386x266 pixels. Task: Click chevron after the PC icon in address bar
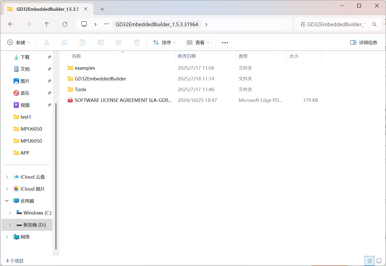(x=95, y=24)
